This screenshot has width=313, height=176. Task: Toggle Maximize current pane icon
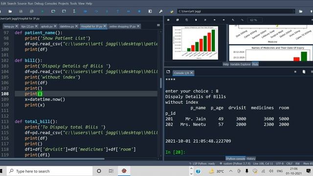click(x=150, y=11)
